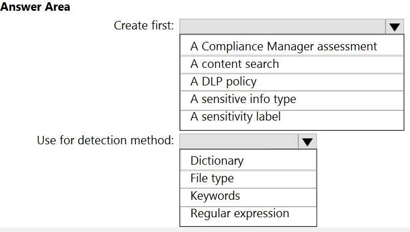Viewport: 410px width, 232px height.
Task: Click the empty detection method combo field
Action: point(238,141)
